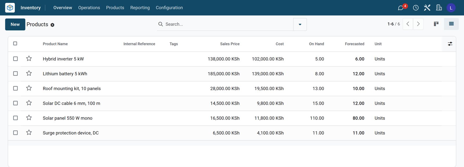Open the Products gear actions menu

(52, 25)
